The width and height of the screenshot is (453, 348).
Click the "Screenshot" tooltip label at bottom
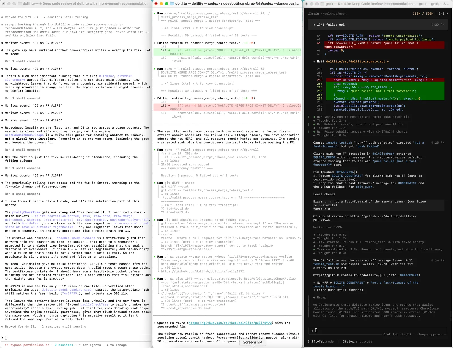[253, 342]
